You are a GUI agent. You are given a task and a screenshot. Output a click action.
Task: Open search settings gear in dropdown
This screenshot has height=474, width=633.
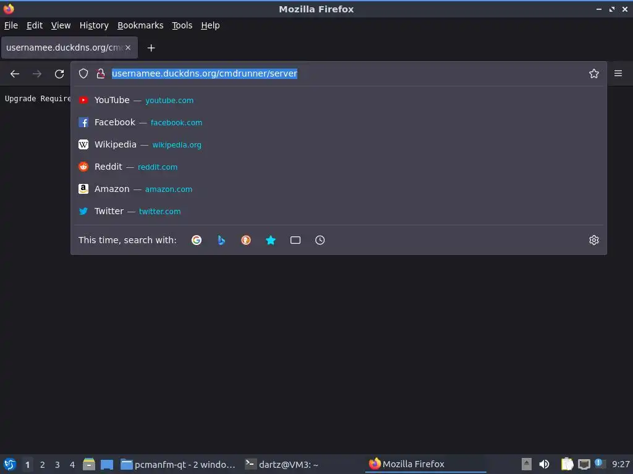593,240
